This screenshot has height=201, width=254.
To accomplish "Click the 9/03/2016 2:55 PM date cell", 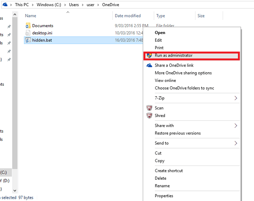I will [131, 26].
